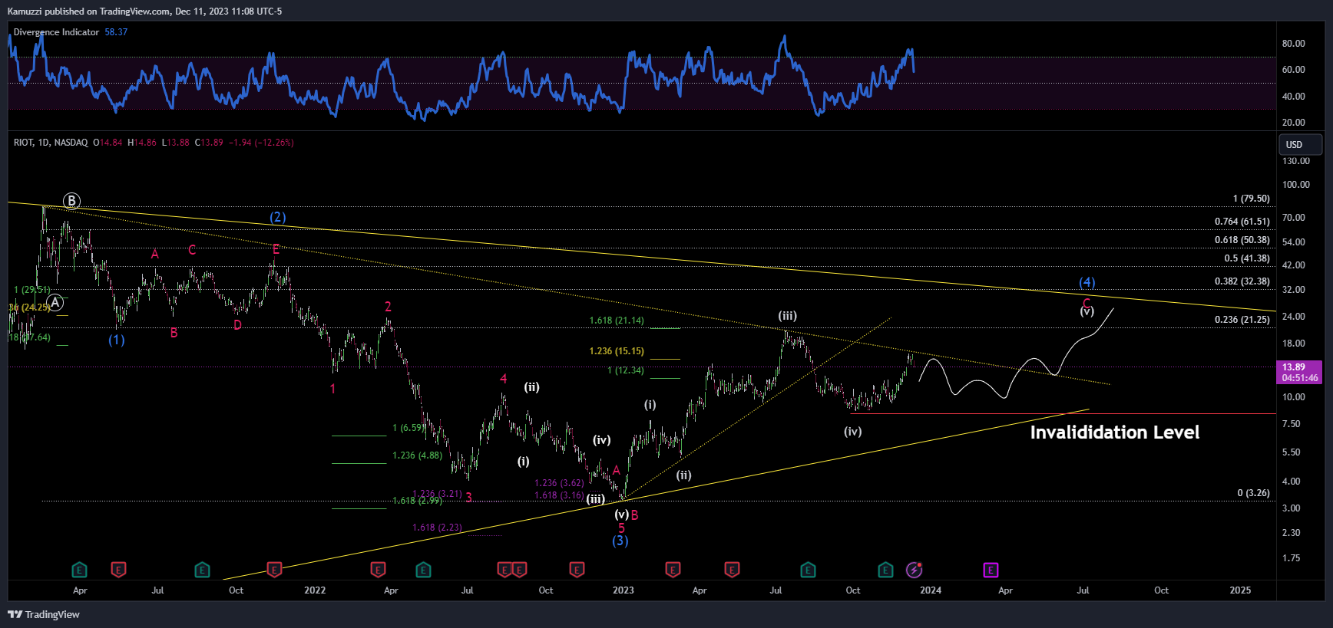Click green earnings marker between Apr and Jul 2022

click(x=423, y=570)
